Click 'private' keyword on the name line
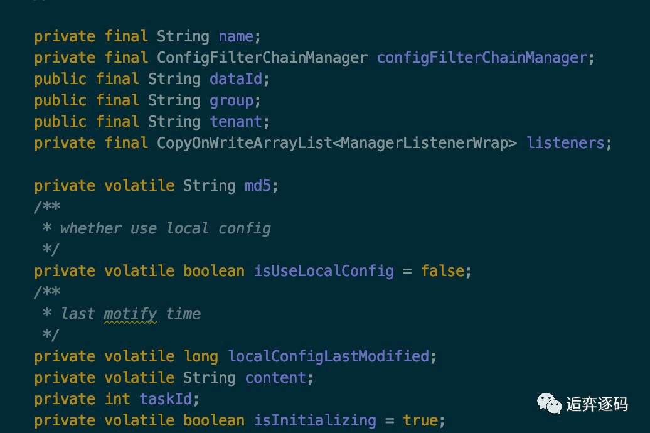Viewport: 650px width, 433px height. [x=65, y=36]
